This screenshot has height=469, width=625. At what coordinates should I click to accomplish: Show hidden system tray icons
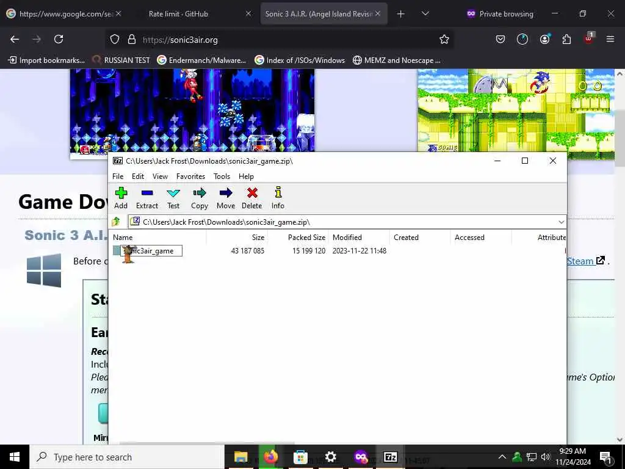pyautogui.click(x=502, y=457)
